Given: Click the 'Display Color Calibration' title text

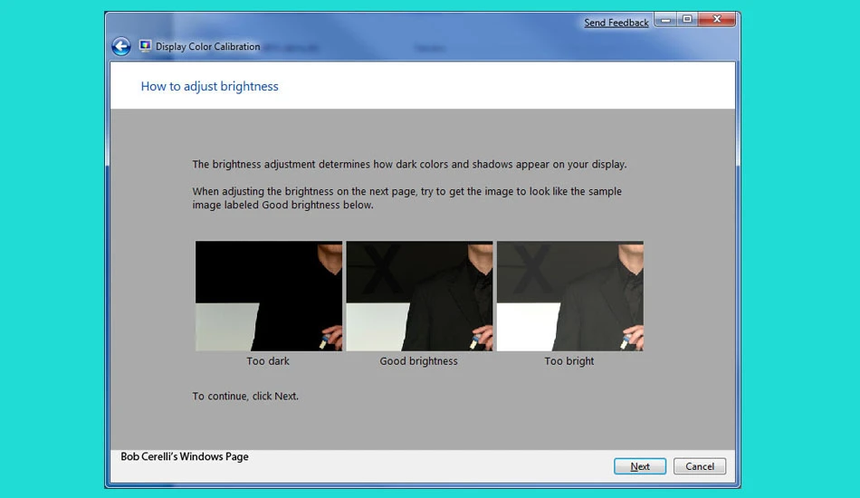Looking at the screenshot, I should click(x=208, y=46).
